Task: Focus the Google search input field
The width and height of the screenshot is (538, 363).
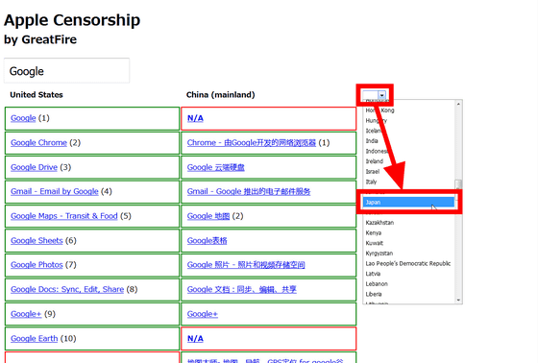Action: pyautogui.click(x=66, y=71)
